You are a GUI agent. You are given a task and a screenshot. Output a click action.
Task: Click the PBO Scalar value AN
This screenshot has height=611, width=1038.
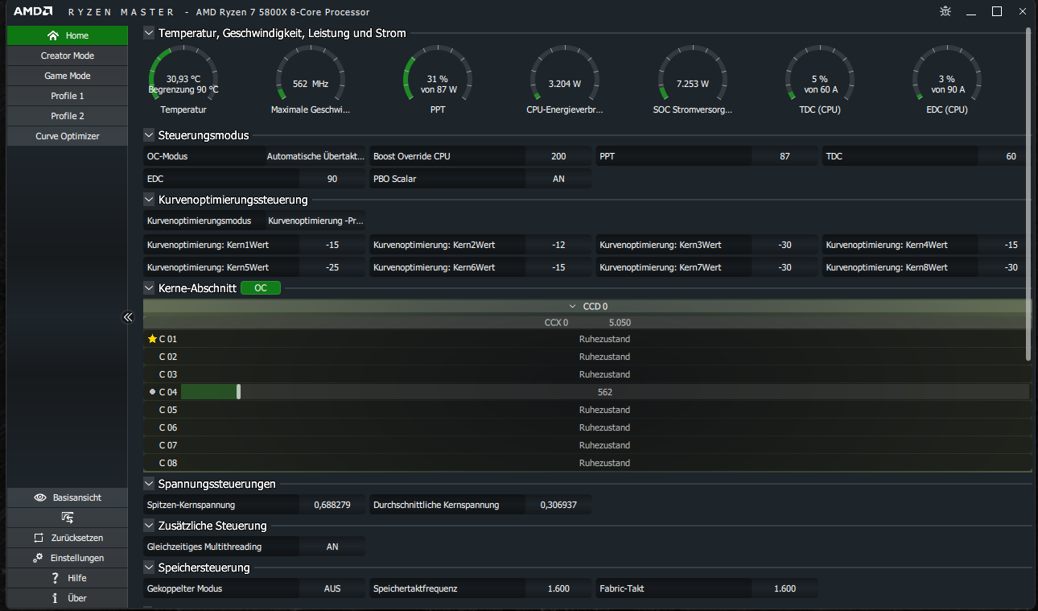558,179
